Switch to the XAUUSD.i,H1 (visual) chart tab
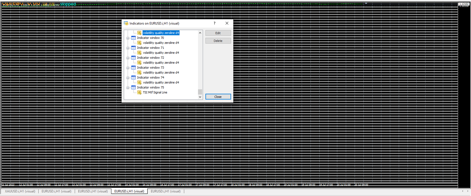 (20, 191)
